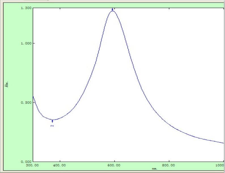The image size is (225, 173).
Task: Click the cut-off X-axis end value at bottom right
Action: click(221, 165)
